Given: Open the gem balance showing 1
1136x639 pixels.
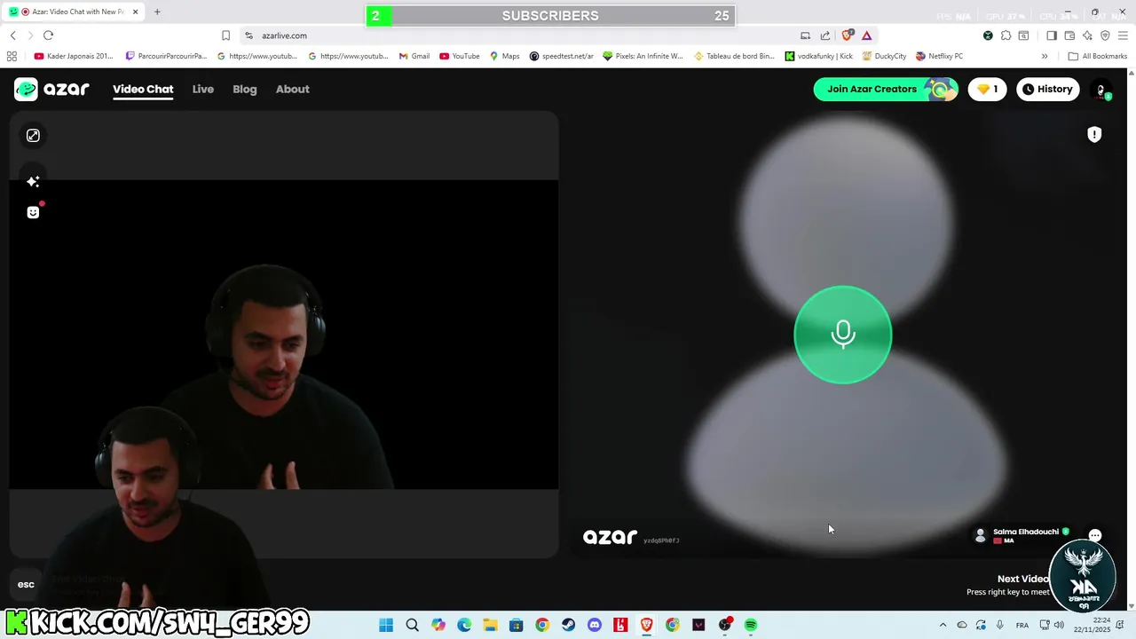Looking at the screenshot, I should point(987,89).
